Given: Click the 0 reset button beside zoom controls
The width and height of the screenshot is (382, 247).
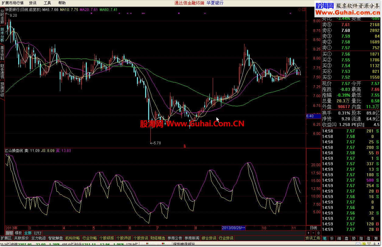Looking at the screenshot, I should point(319,233).
